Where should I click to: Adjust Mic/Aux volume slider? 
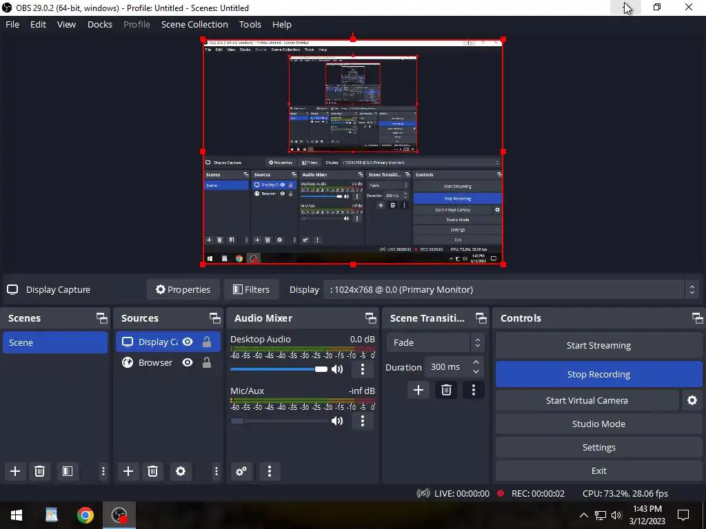[x=279, y=421]
